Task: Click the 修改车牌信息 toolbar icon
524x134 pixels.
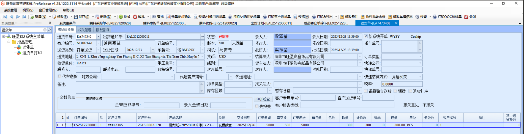Action: point(390,17)
